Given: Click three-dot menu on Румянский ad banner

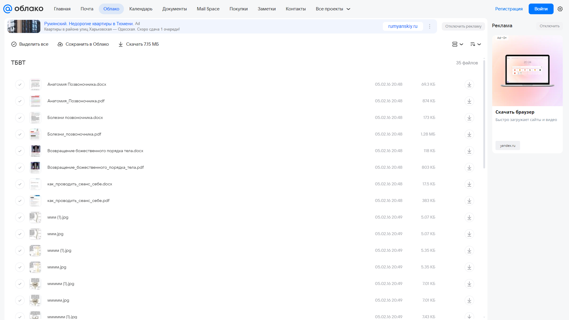Looking at the screenshot, I should click(x=430, y=26).
